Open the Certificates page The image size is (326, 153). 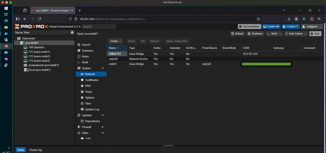[x=91, y=80]
